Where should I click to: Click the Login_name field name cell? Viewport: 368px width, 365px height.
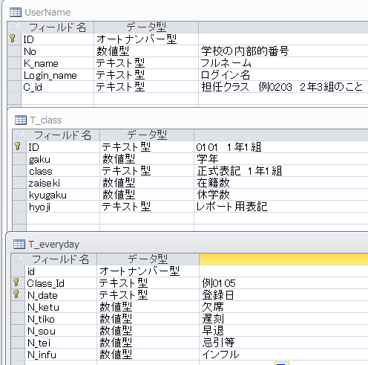57,75
